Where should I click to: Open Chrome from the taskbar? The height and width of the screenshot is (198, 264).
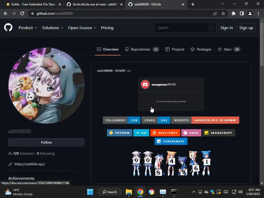[140, 192]
